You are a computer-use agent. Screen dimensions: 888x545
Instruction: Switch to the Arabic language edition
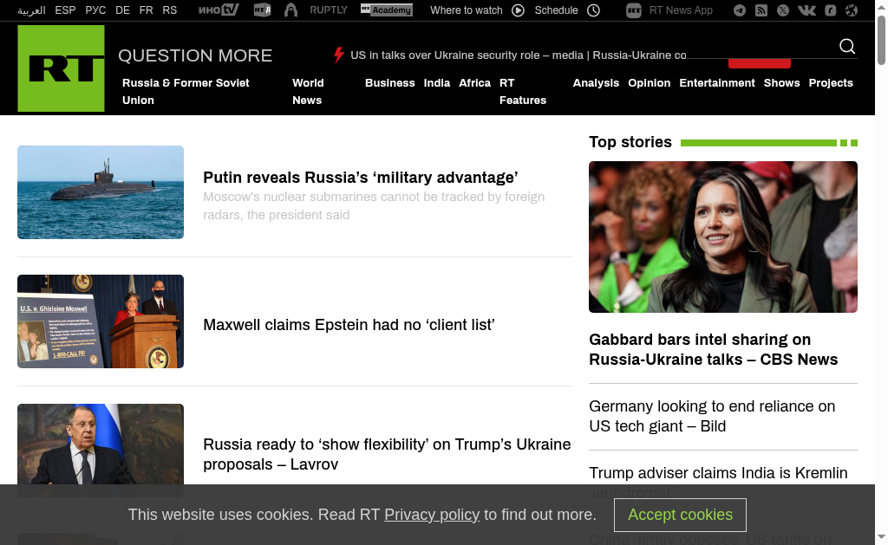32,10
